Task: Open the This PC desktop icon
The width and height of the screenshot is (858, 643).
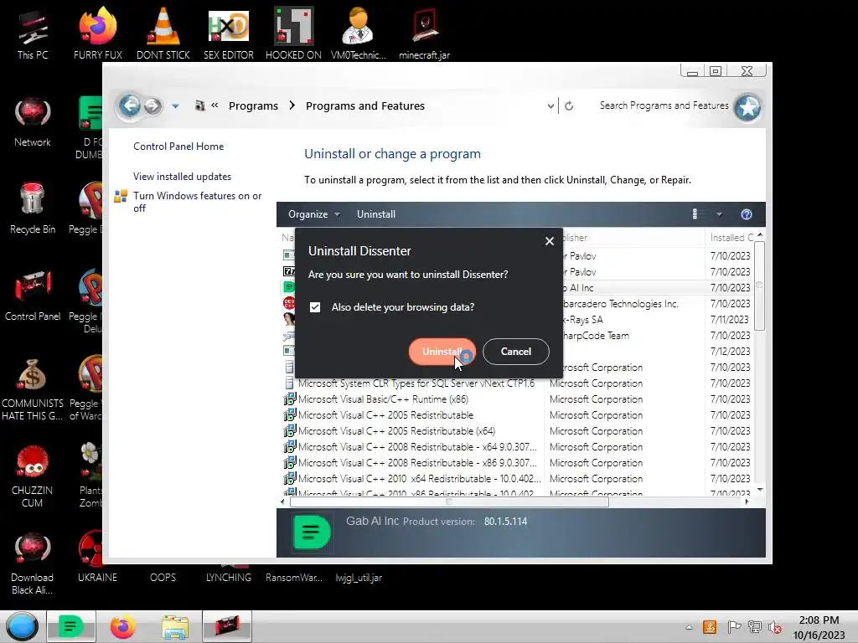Action: (33, 33)
